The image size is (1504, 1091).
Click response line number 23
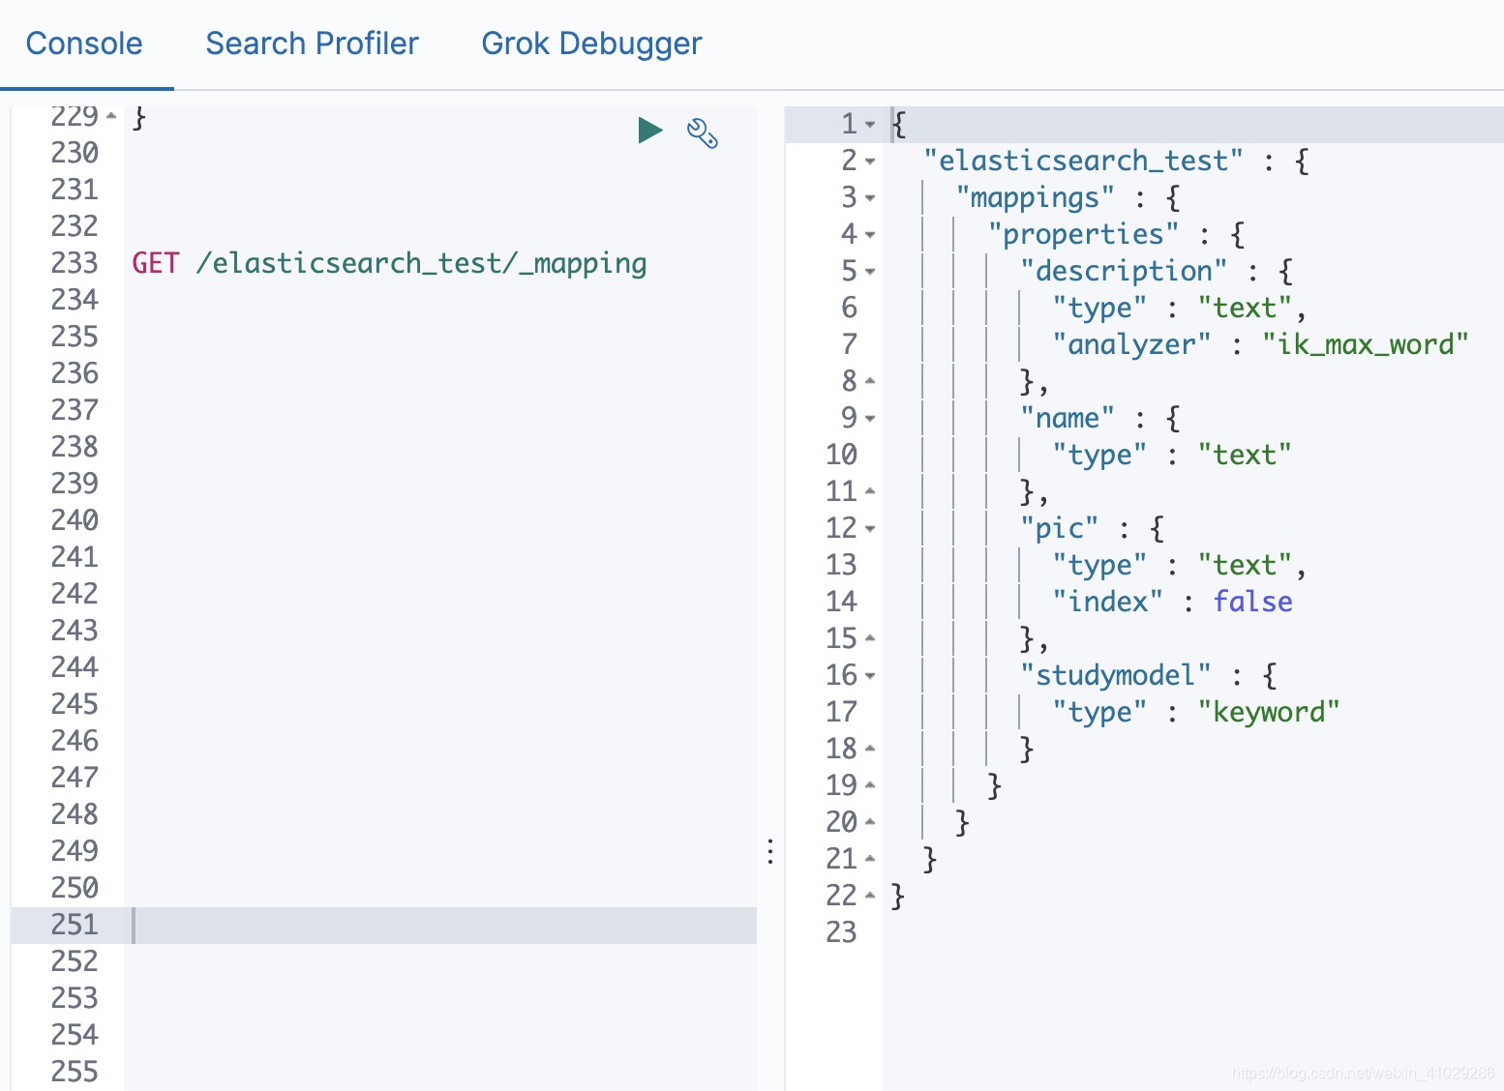pos(841,932)
